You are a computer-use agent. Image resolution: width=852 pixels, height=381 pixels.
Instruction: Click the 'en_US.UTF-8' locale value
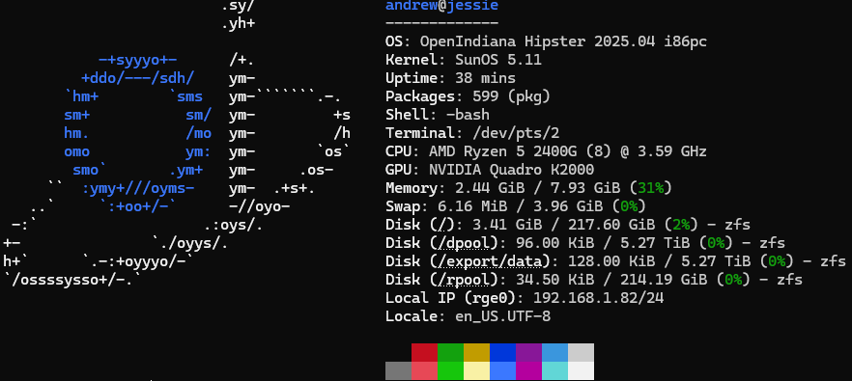point(502,316)
